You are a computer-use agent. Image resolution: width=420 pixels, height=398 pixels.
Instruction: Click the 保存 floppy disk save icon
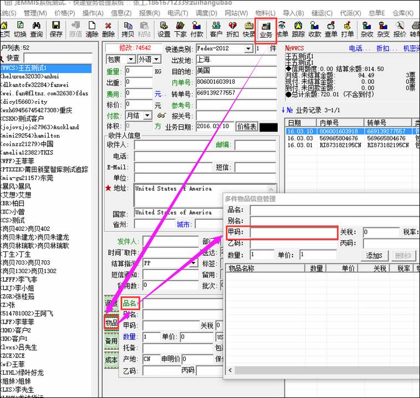[x=56, y=29]
